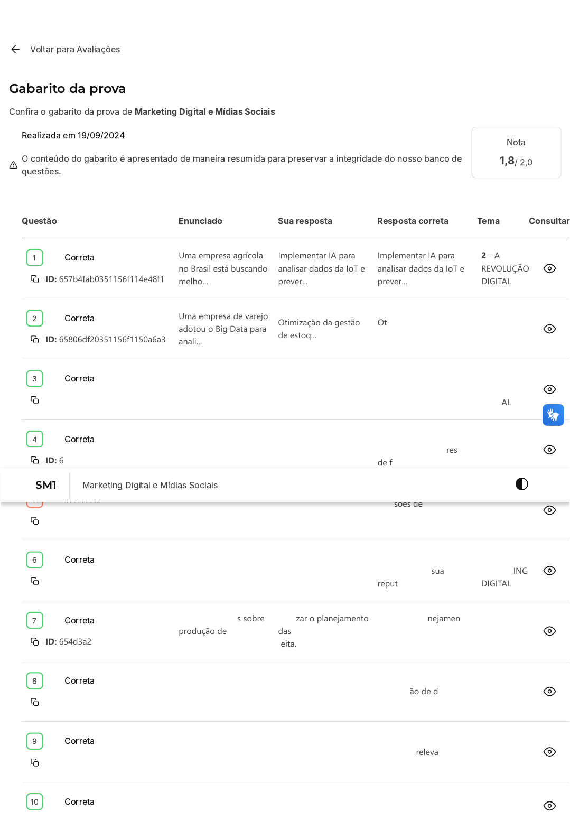Click Marketing Digital e Mídias Sociais header title
The height and width of the screenshot is (830, 570).
click(150, 485)
